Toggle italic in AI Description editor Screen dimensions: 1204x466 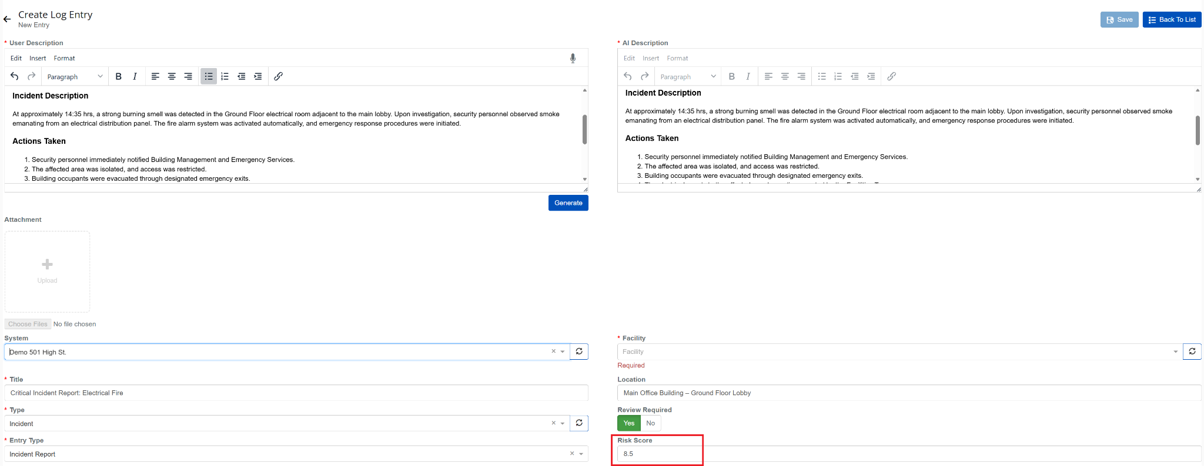tap(748, 76)
